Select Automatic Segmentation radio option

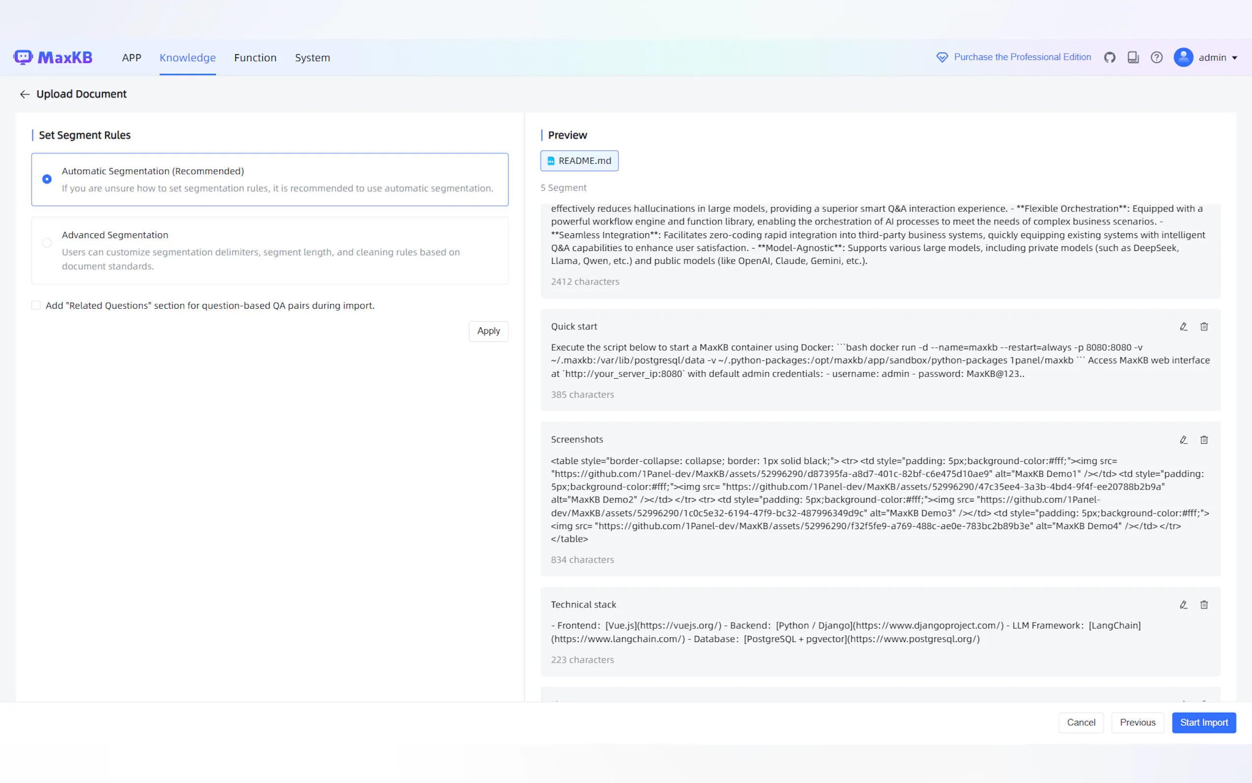tap(47, 179)
